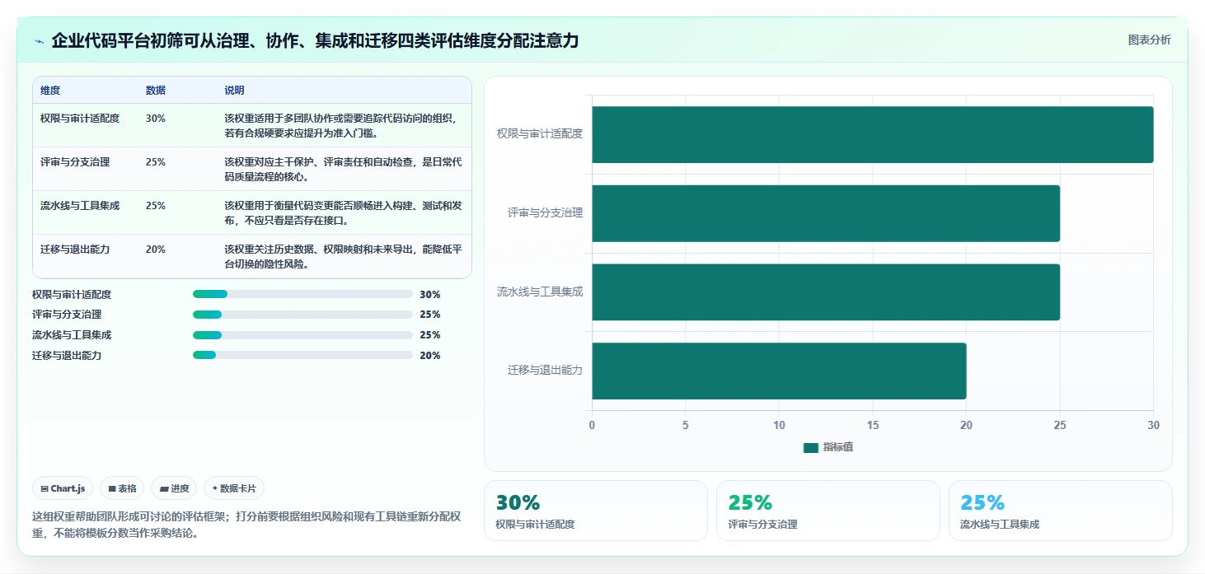This screenshot has height=574, width=1205.
Task: Click the lightning icon beside the title
Action: [39, 41]
